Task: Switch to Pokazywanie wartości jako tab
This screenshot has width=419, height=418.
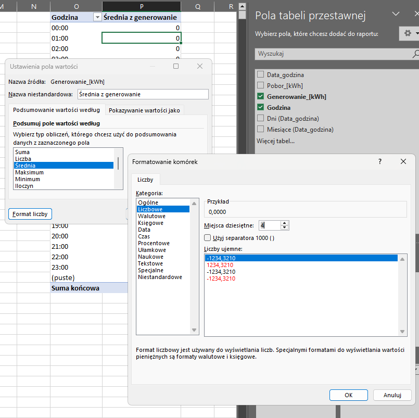Action: (144, 110)
